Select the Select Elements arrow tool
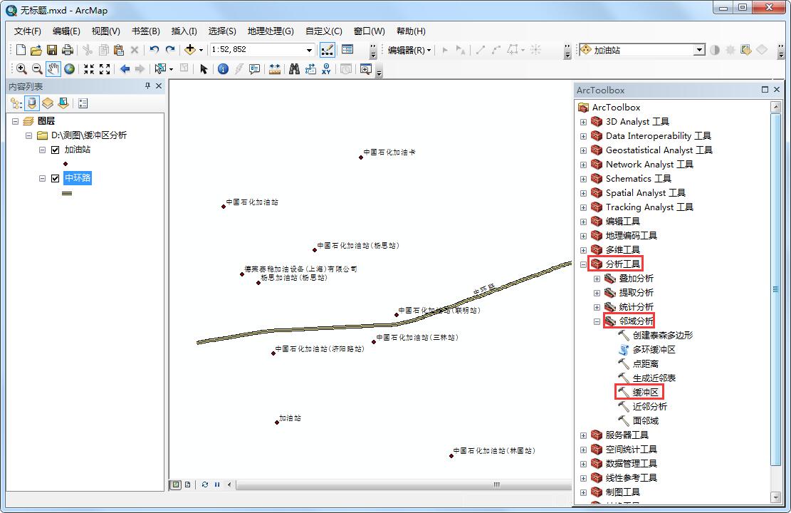791x513 pixels. coord(204,68)
